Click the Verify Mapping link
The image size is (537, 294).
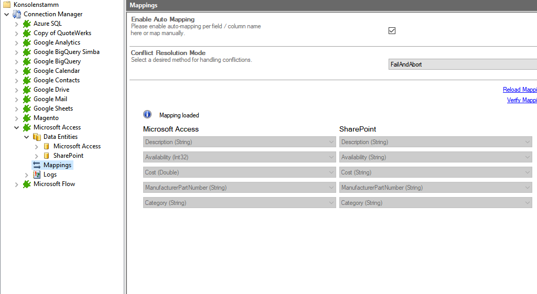pos(522,100)
